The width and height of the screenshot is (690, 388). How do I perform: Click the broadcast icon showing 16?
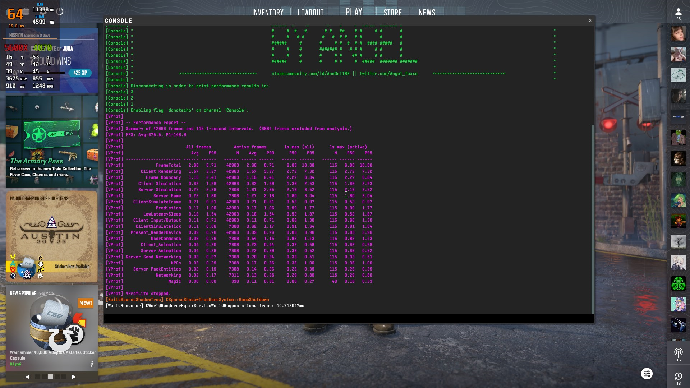[678, 353]
